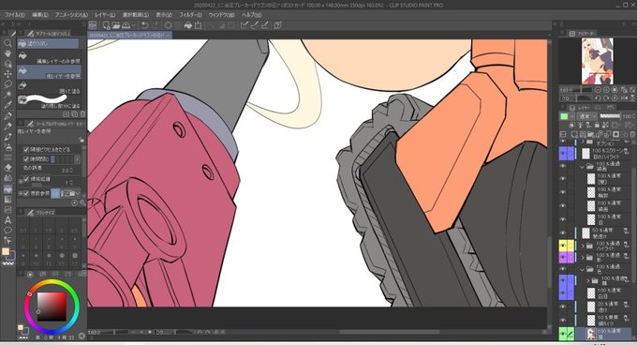Screen dimensions: 637x345
Task: Hide the 20% opacity layer
Action: click(563, 306)
